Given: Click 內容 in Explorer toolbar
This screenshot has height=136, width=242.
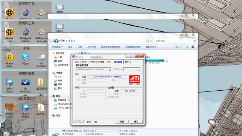Looking at the screenshot, I should [80, 47].
